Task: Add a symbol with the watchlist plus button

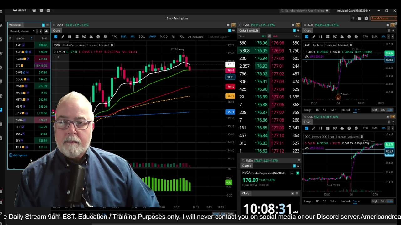Action: [46, 31]
